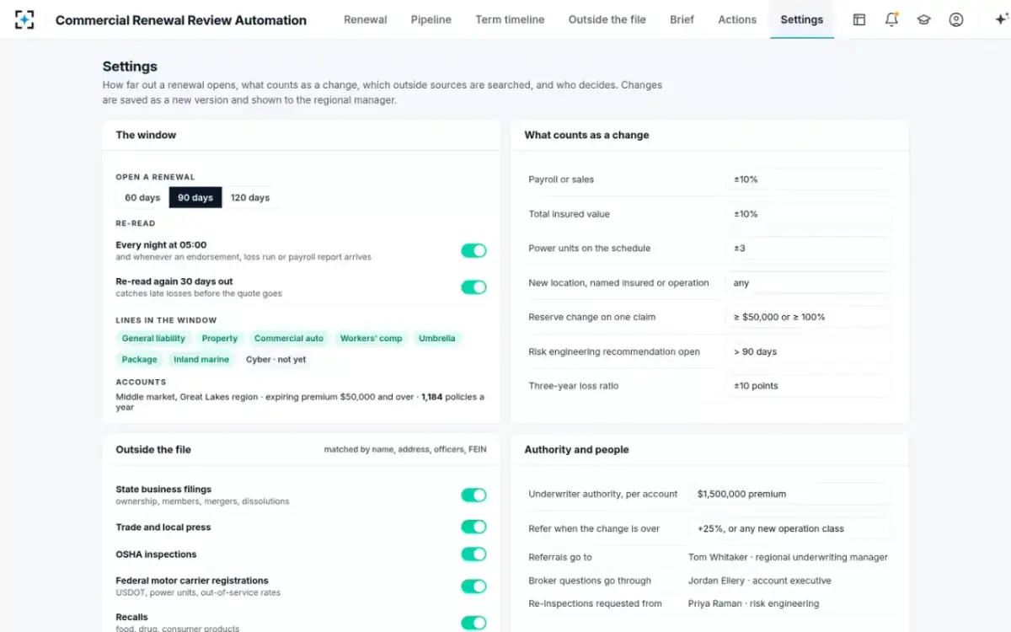
Task: Click the Cyber · not yet chip
Action: (276, 359)
